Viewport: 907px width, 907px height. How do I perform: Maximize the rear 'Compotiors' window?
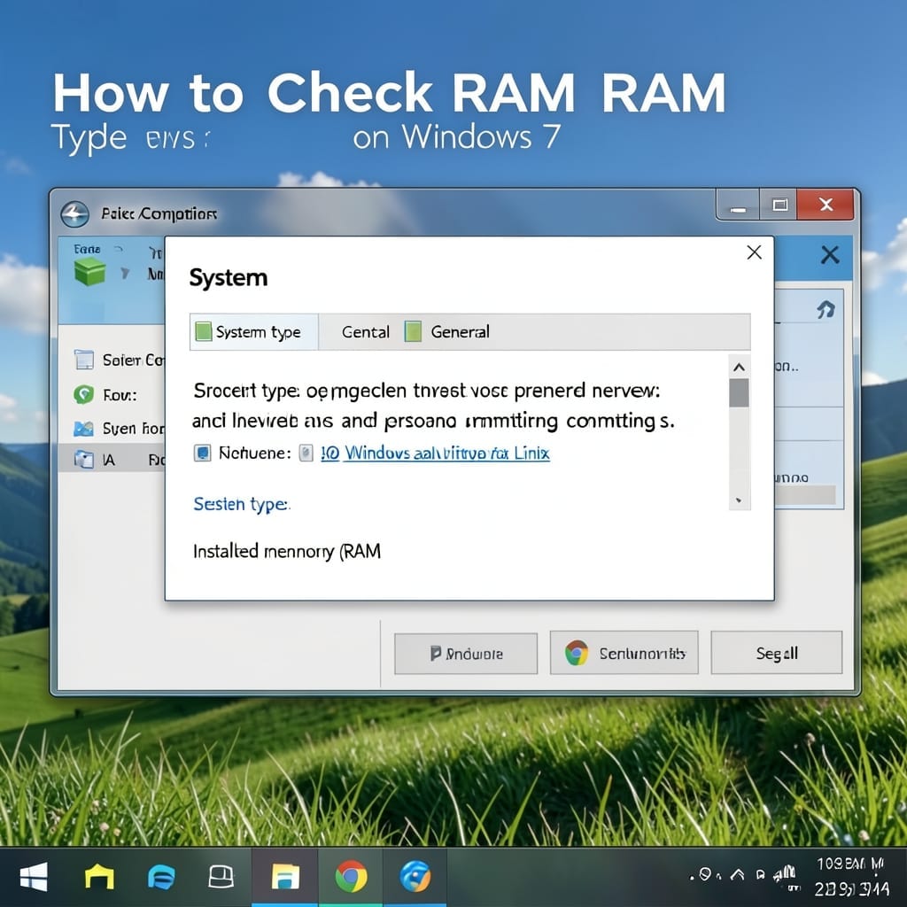779,205
